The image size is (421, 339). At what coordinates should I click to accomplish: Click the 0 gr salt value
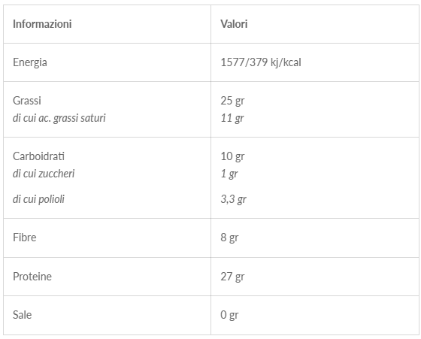point(229,315)
